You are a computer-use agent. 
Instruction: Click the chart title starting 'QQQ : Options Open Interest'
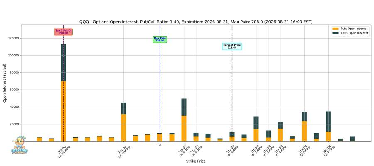point(196,22)
